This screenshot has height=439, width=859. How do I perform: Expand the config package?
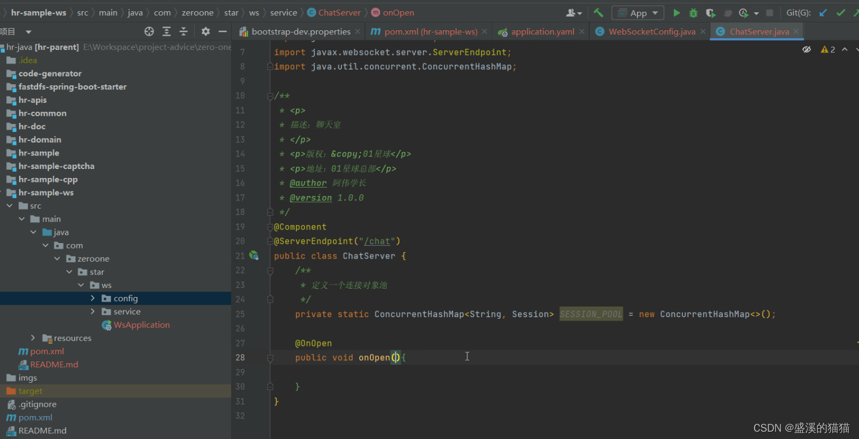93,298
